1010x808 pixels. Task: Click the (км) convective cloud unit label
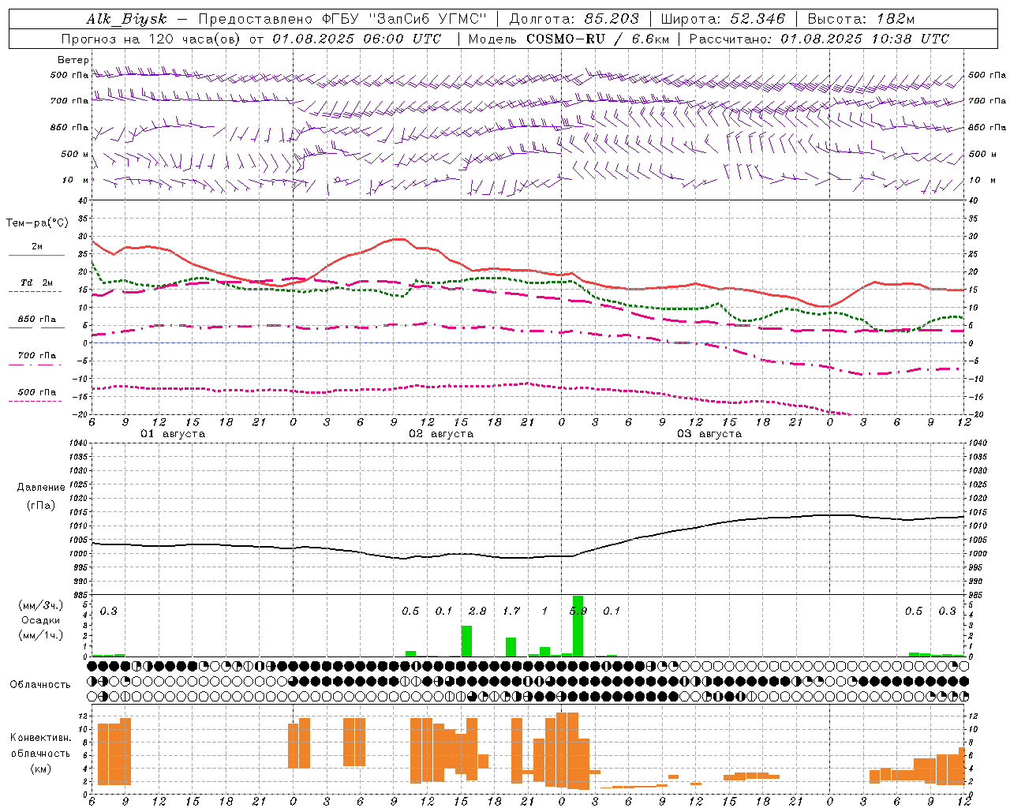tap(41, 769)
